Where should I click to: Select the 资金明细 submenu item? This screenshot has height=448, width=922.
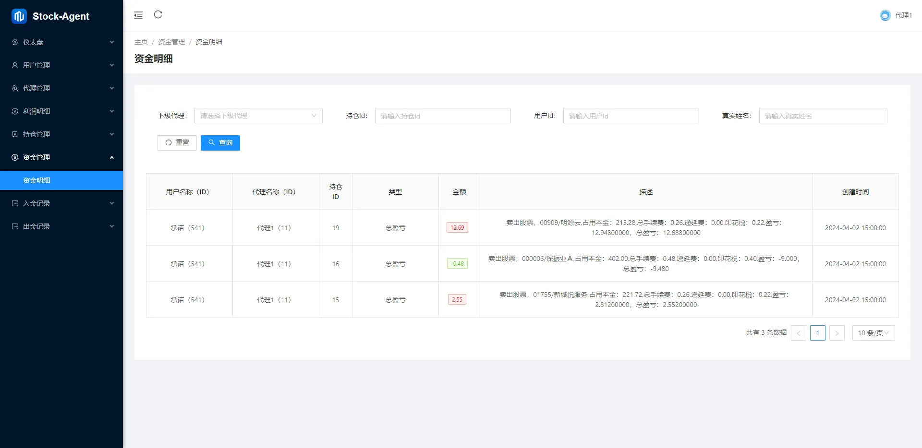pyautogui.click(x=61, y=180)
